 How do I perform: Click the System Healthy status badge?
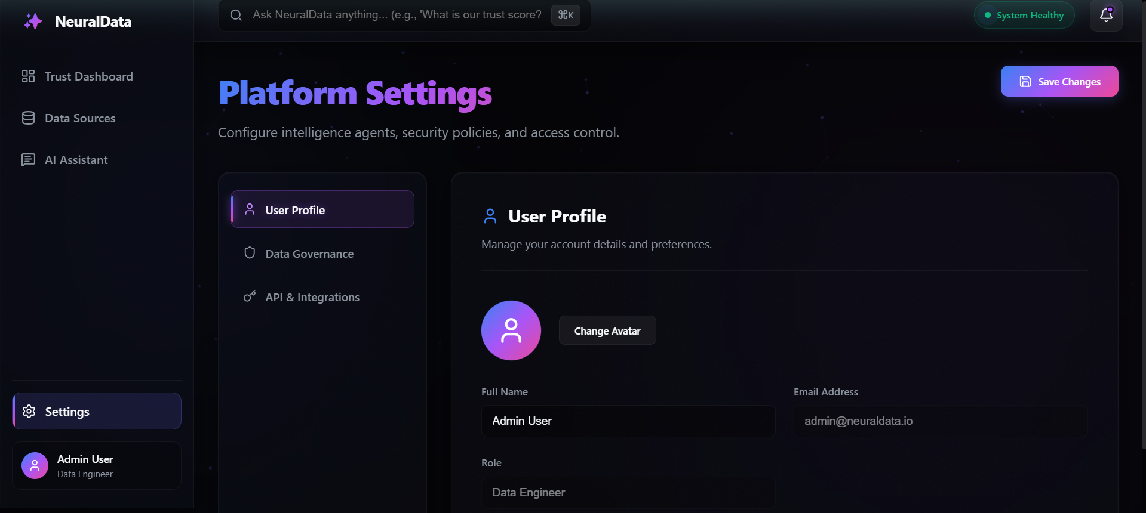coord(1024,15)
